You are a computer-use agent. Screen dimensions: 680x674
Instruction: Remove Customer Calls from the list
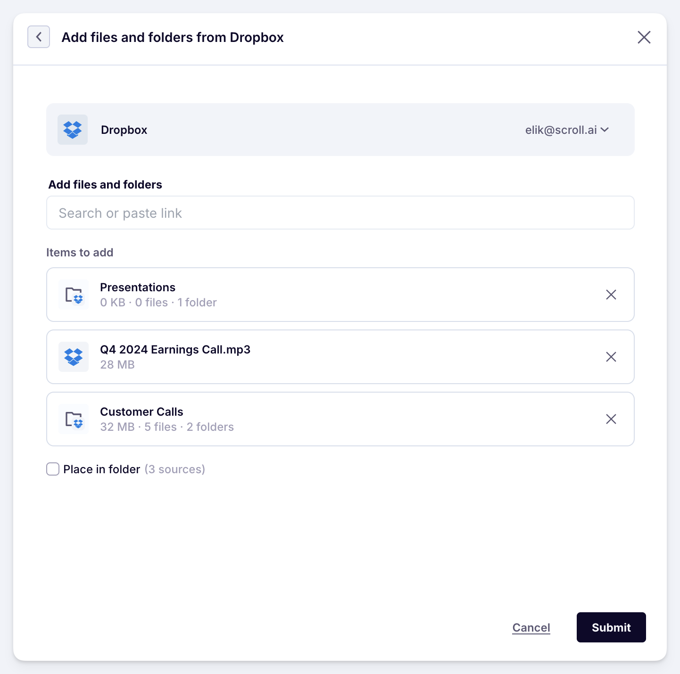(x=611, y=419)
